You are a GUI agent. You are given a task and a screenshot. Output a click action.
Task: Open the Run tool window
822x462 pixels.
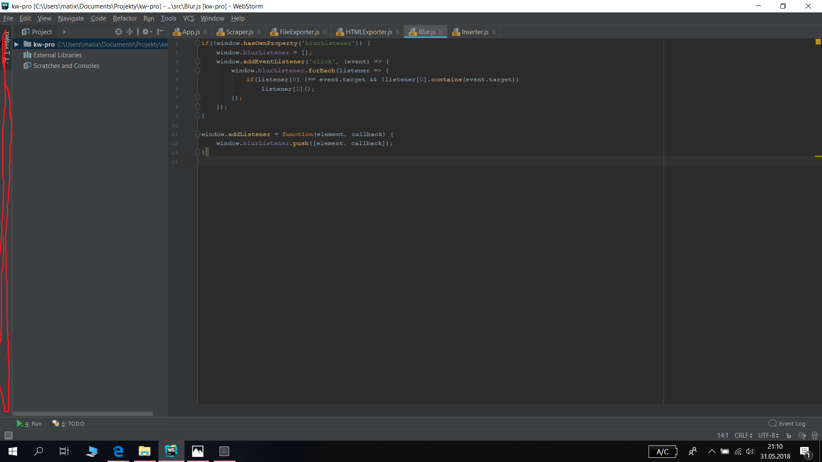pos(30,423)
